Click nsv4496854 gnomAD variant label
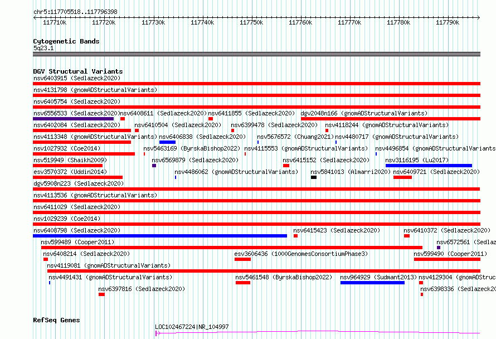 (x=435, y=148)
